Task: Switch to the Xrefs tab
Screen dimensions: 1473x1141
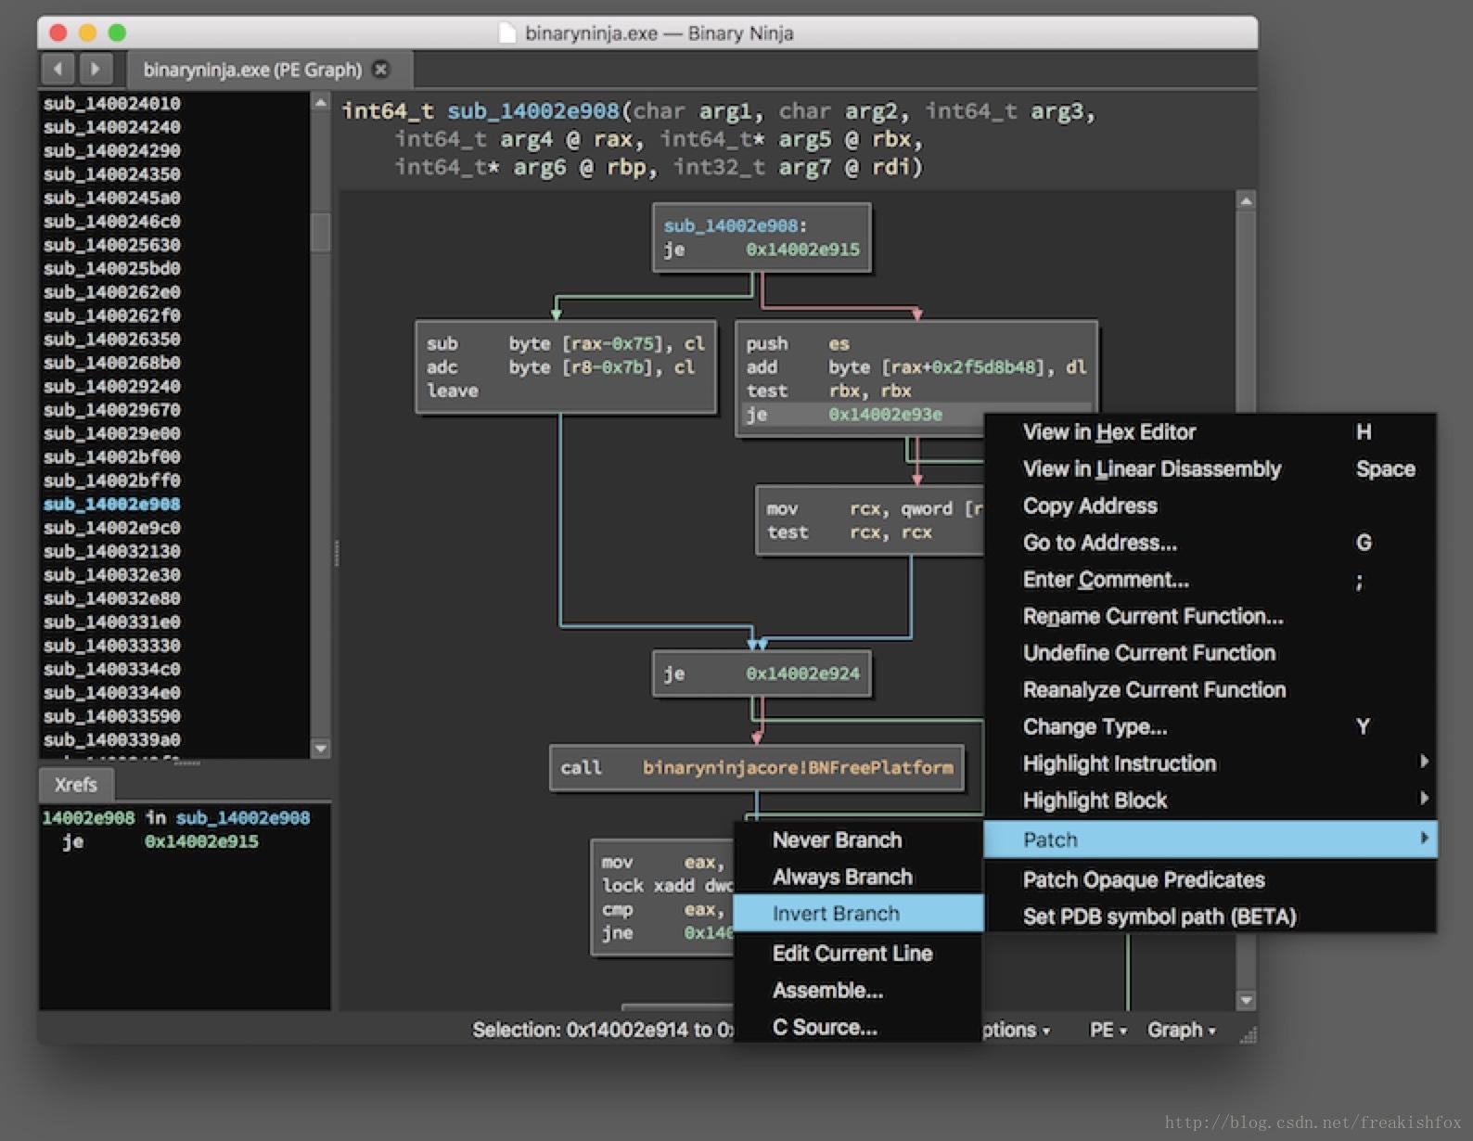Action: point(75,785)
